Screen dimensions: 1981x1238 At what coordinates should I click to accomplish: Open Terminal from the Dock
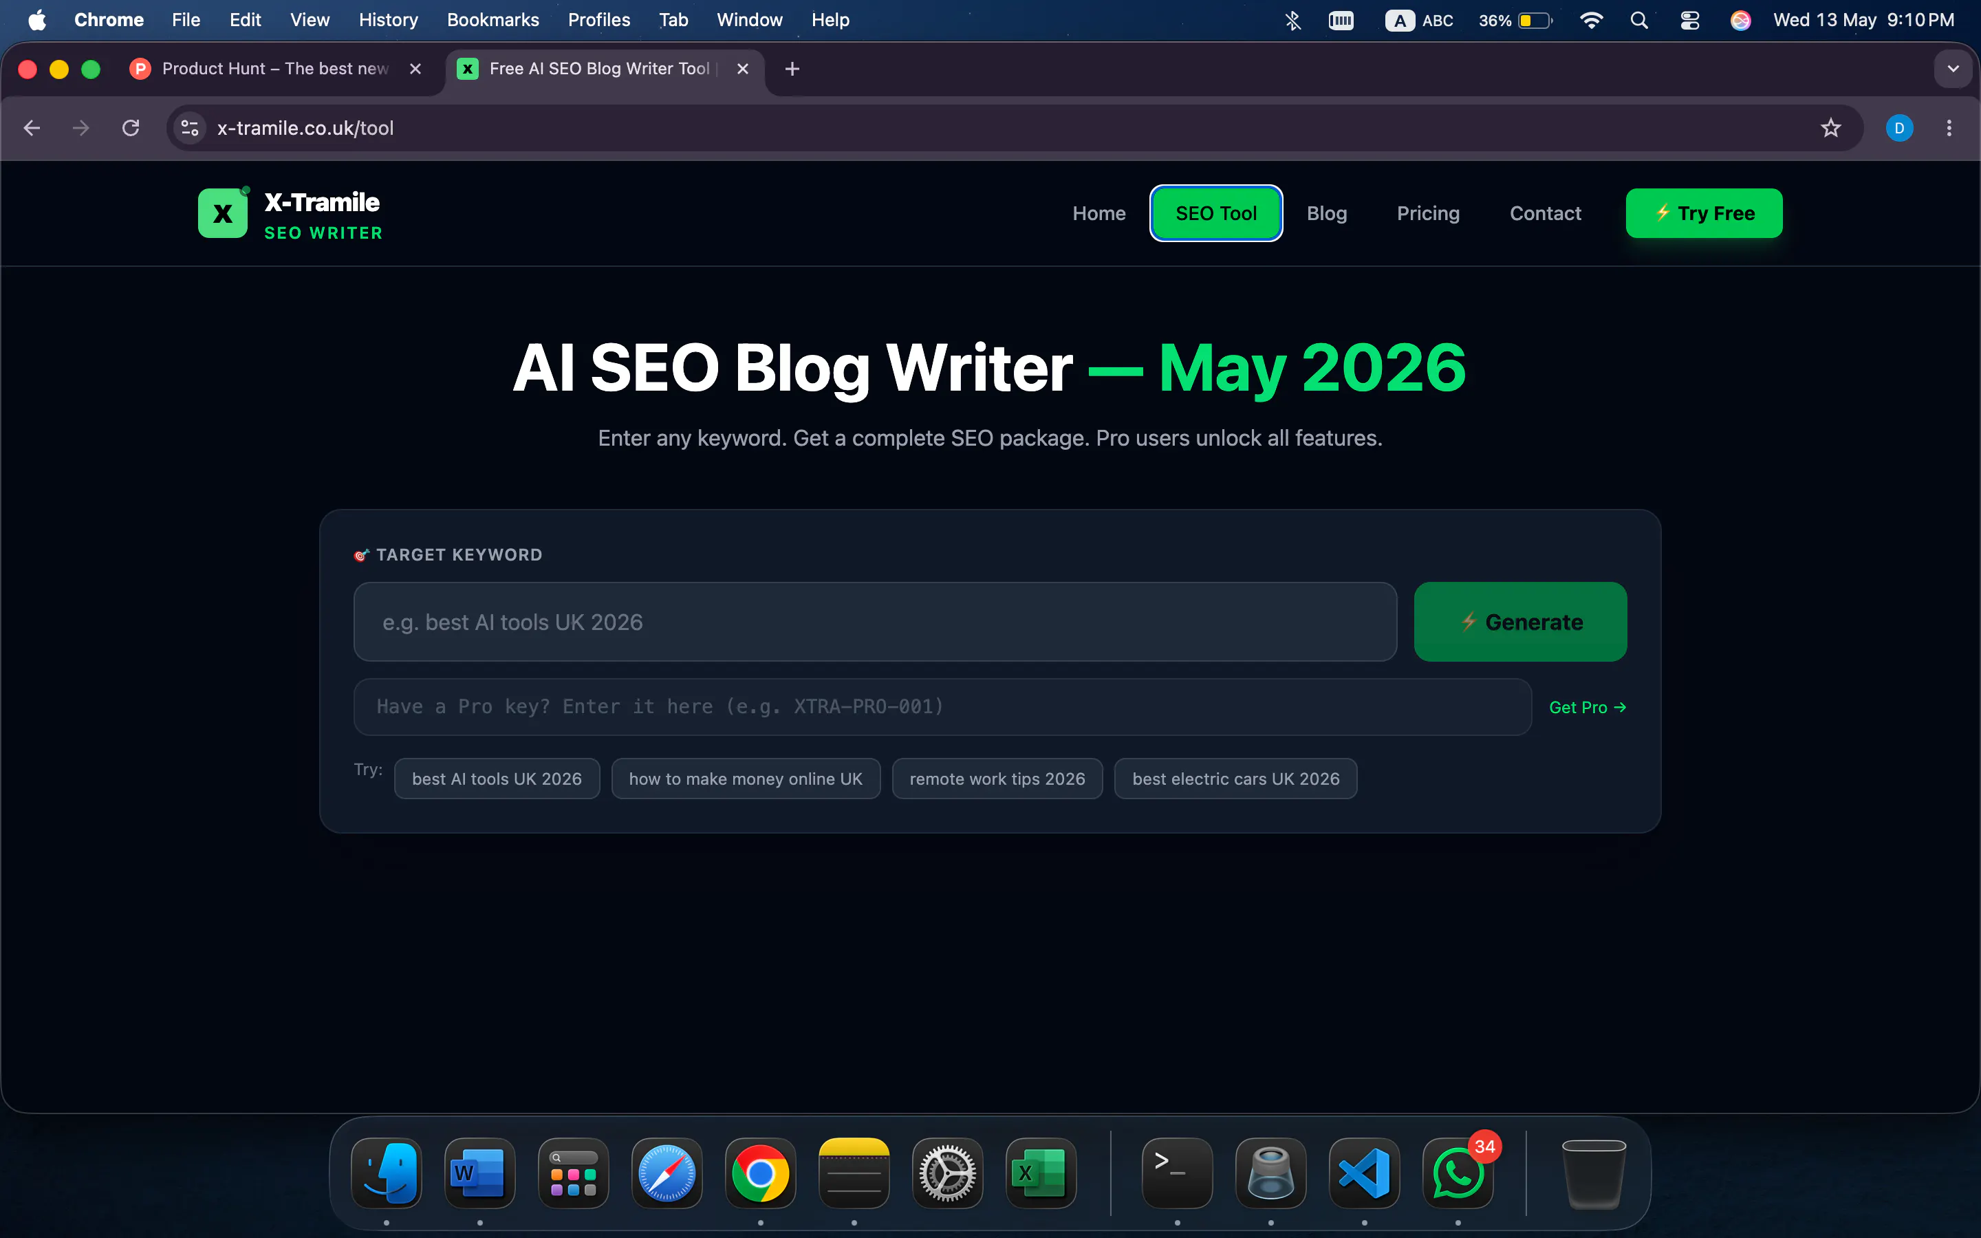(x=1177, y=1173)
